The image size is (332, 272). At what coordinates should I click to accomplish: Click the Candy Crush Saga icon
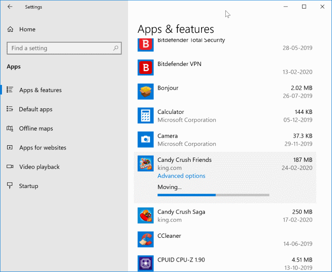(146, 215)
